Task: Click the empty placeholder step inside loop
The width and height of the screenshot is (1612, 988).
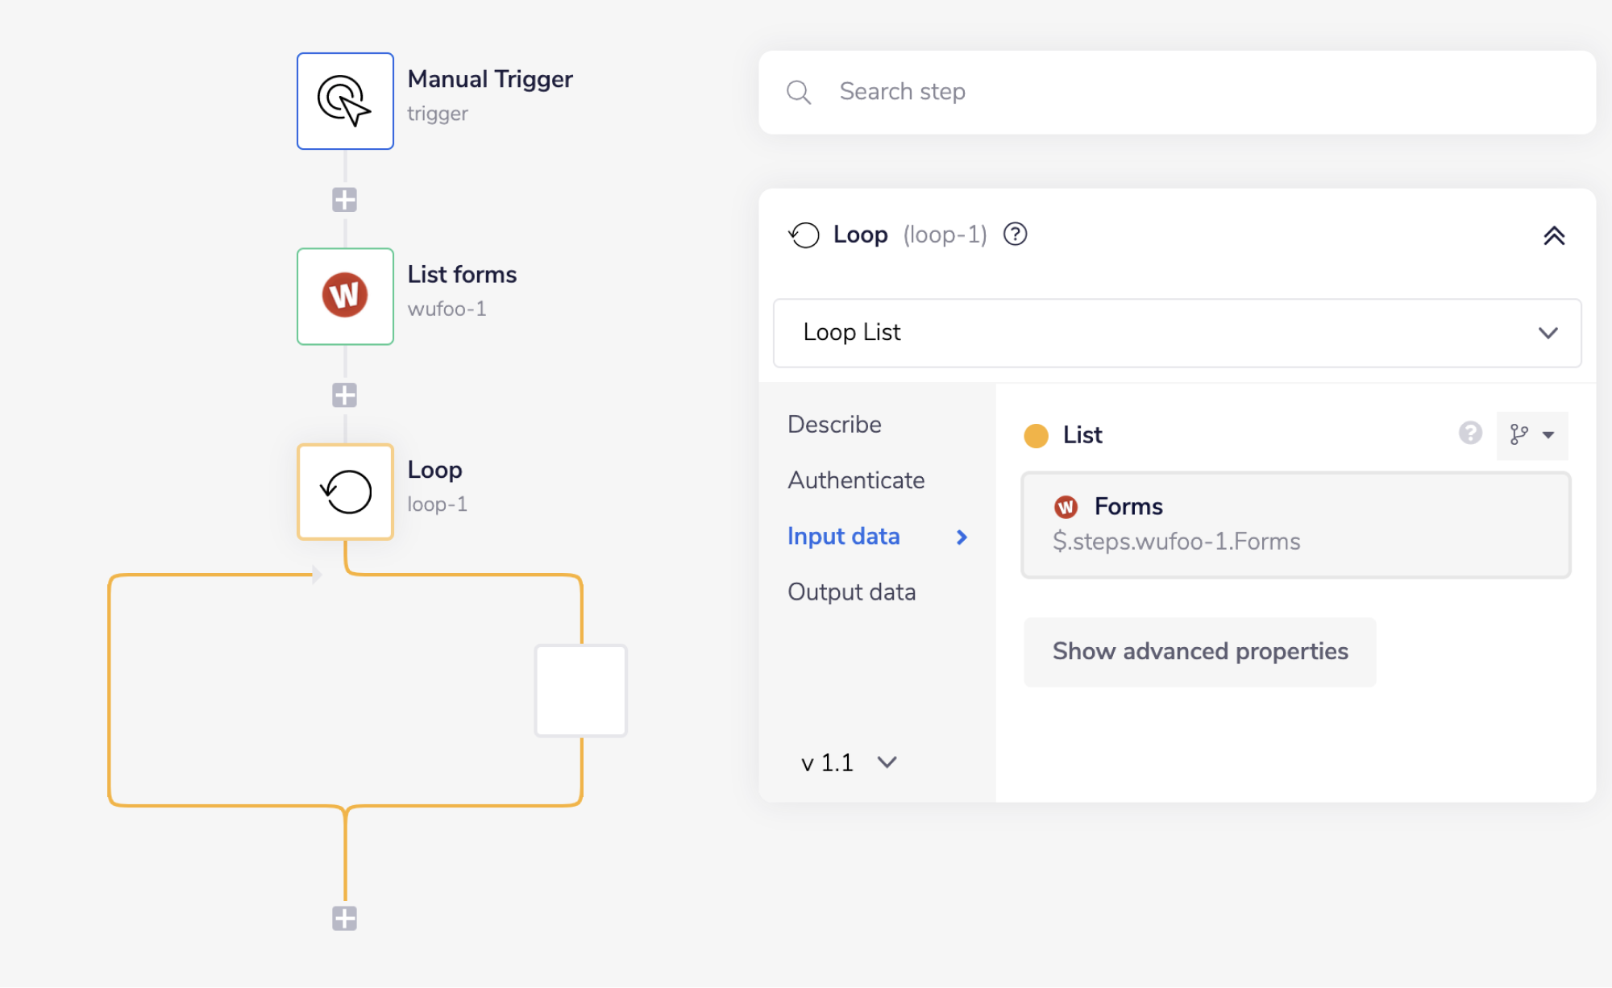Action: coord(580,691)
